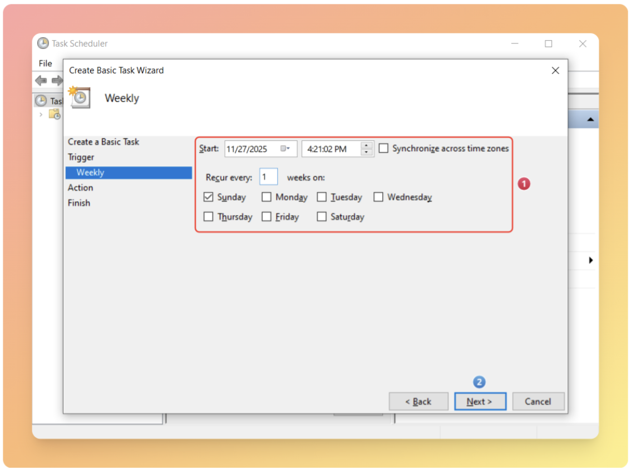Close the Create Basic Task Wizard dialog
This screenshot has height=474, width=631.
pyautogui.click(x=555, y=71)
